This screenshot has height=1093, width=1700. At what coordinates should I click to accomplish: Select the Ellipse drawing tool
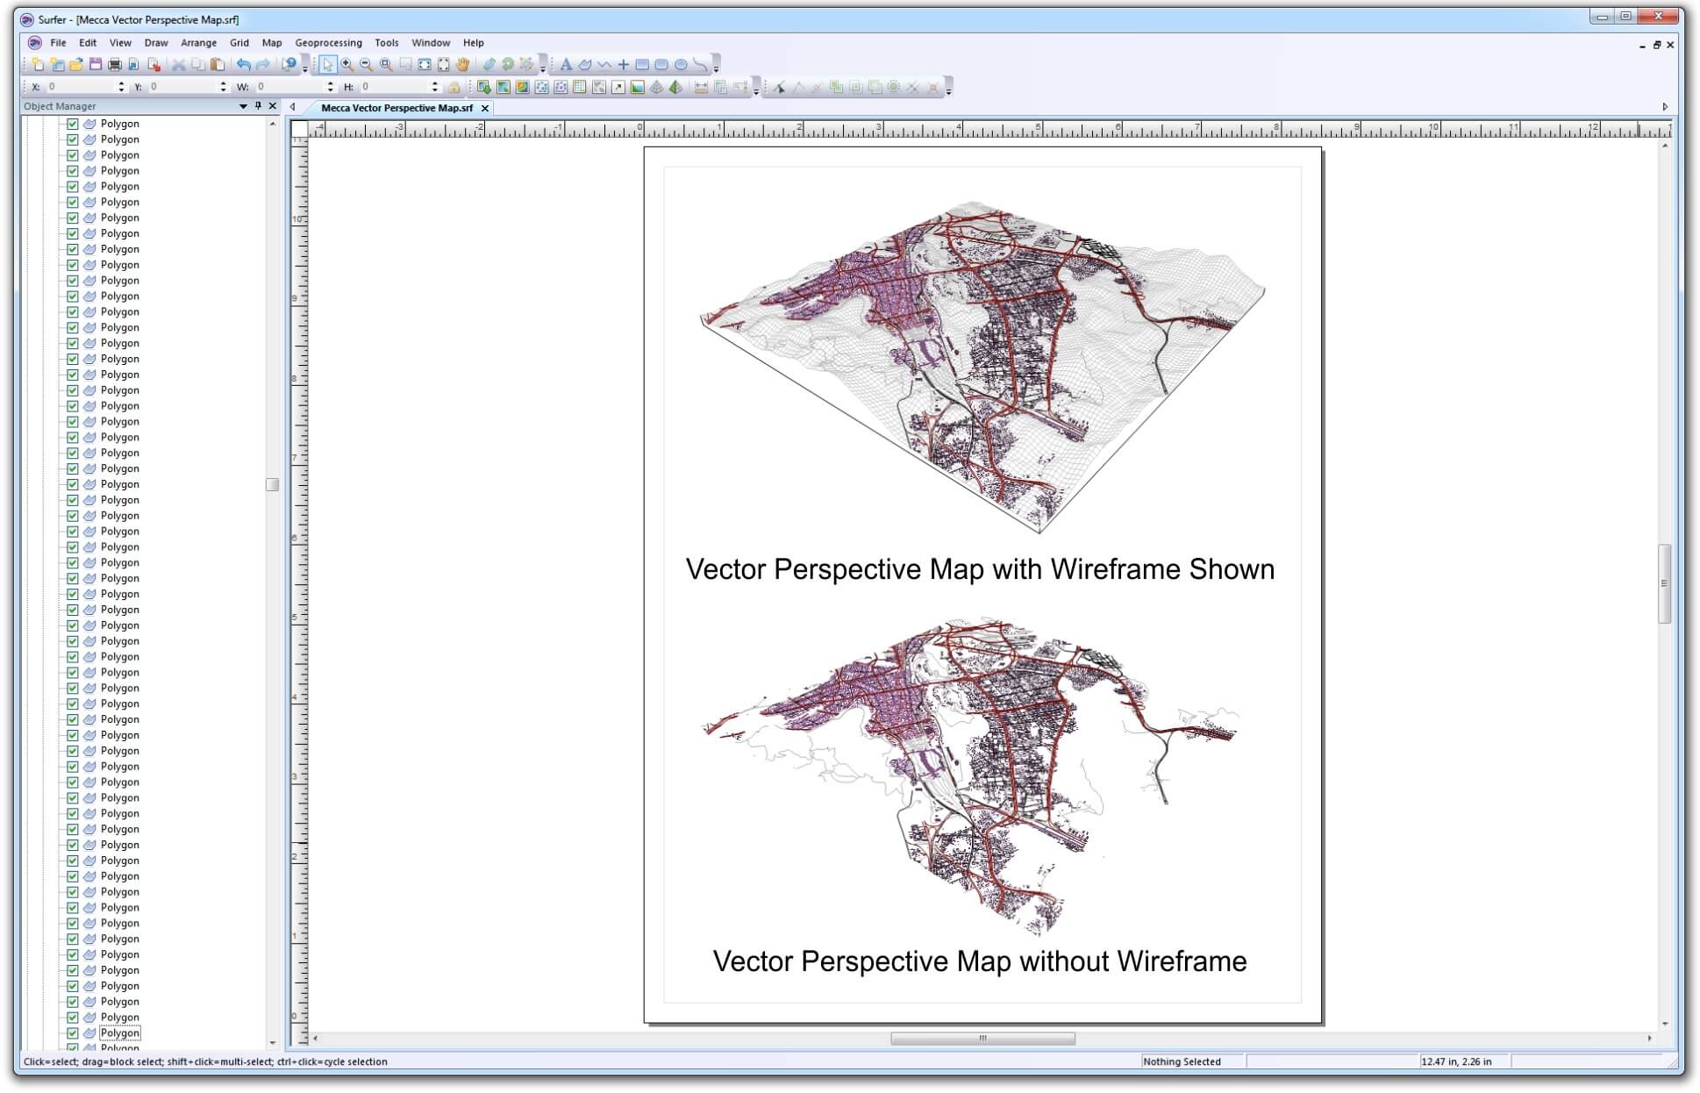[680, 65]
